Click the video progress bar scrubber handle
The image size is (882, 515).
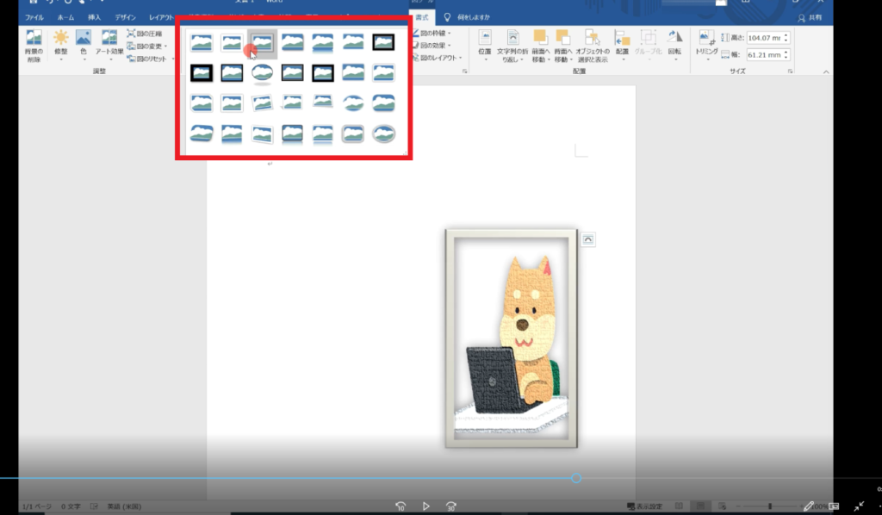pyautogui.click(x=576, y=478)
